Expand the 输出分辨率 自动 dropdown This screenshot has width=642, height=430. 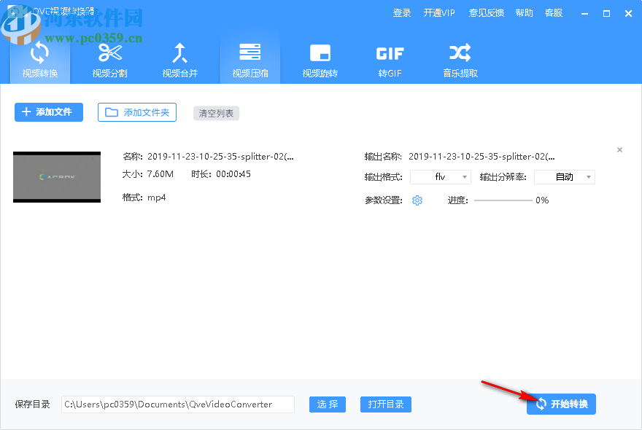pyautogui.click(x=564, y=176)
